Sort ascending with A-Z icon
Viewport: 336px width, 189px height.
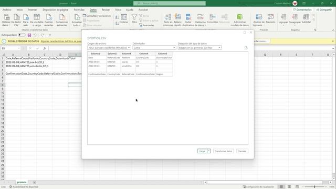(x=117, y=17)
